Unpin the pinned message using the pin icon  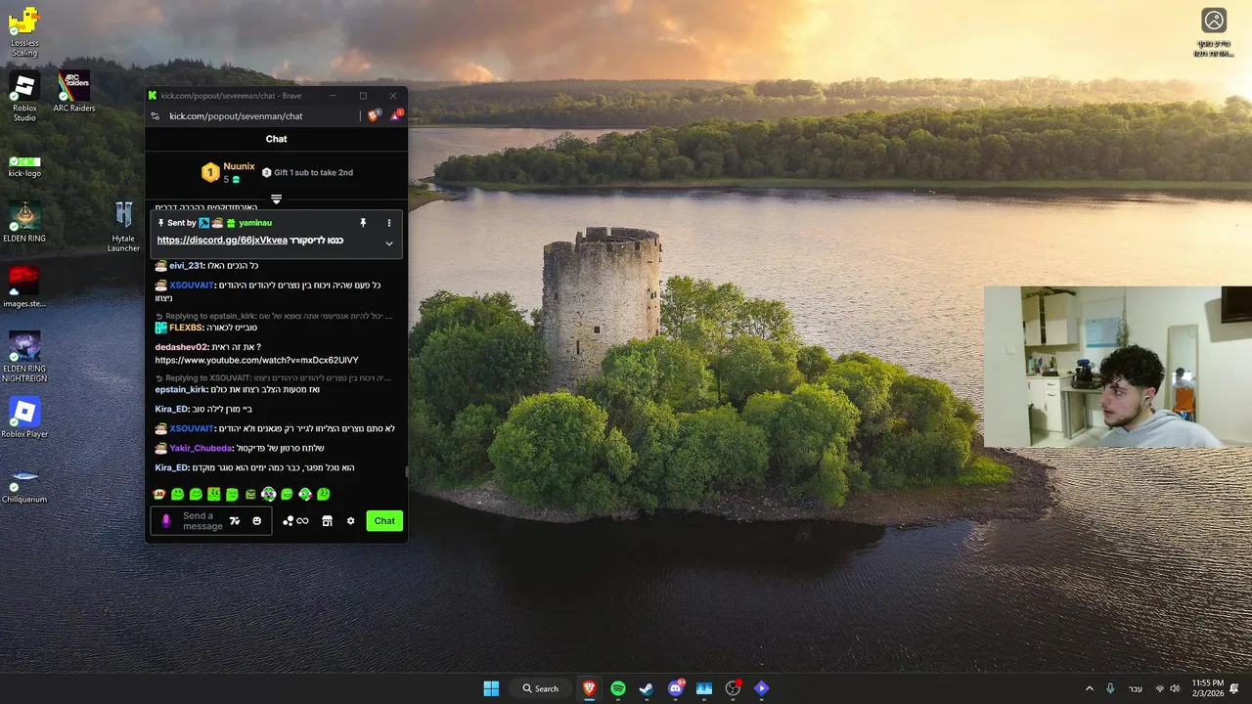click(x=363, y=223)
